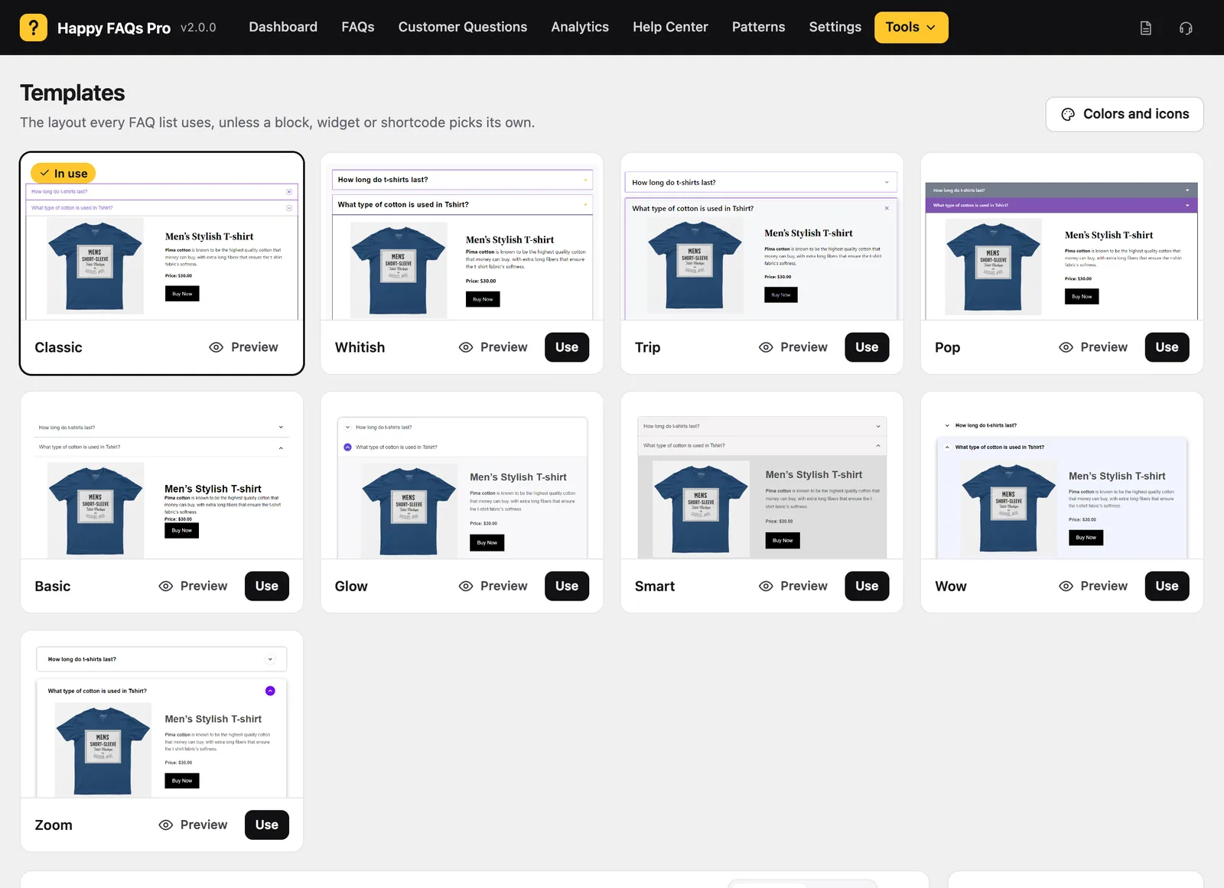Image resolution: width=1224 pixels, height=888 pixels.
Task: Use the Zoom template
Action: (267, 825)
